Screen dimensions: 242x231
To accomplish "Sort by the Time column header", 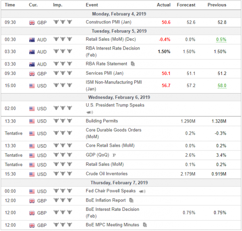I will (x=10, y=5).
